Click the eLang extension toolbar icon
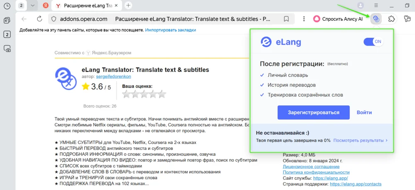415x190 pixels. coord(376,19)
